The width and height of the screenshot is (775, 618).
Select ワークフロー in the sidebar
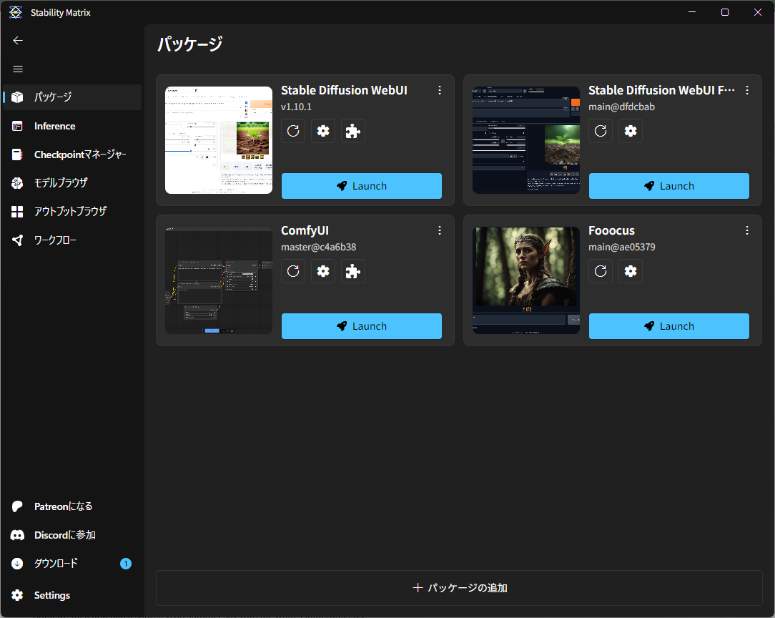[x=72, y=240]
